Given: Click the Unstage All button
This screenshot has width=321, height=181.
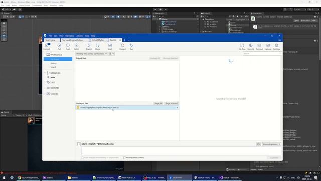Looking at the screenshot, I should coord(155,58).
